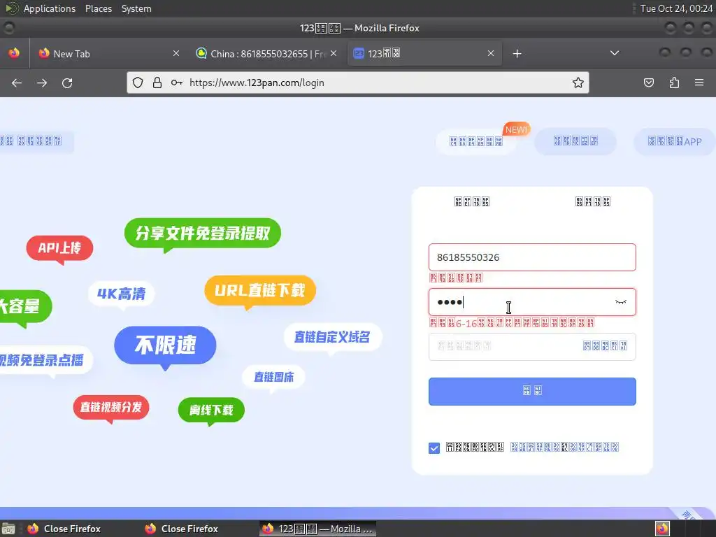The image size is (716, 537).
Task: Open tracking protection shield icon
Action: point(138,83)
